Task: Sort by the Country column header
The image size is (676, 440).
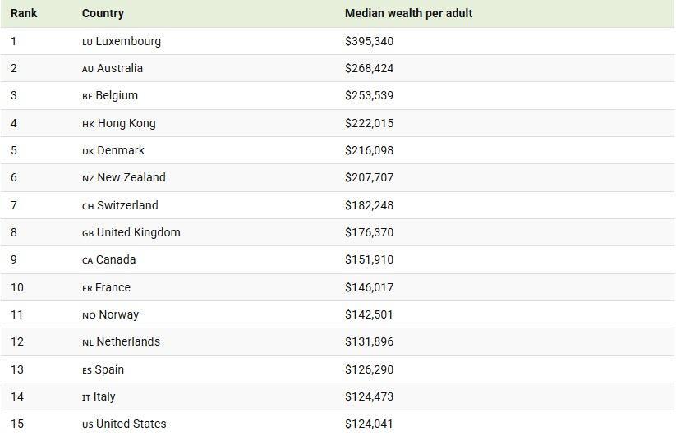Action: coord(103,13)
